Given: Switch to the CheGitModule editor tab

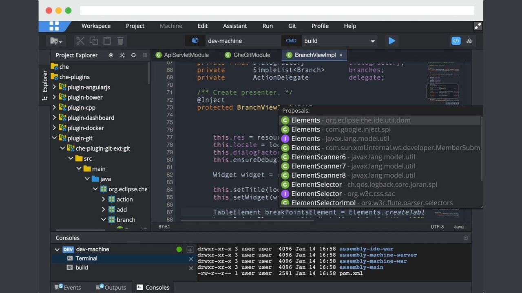Looking at the screenshot, I should pos(251,55).
